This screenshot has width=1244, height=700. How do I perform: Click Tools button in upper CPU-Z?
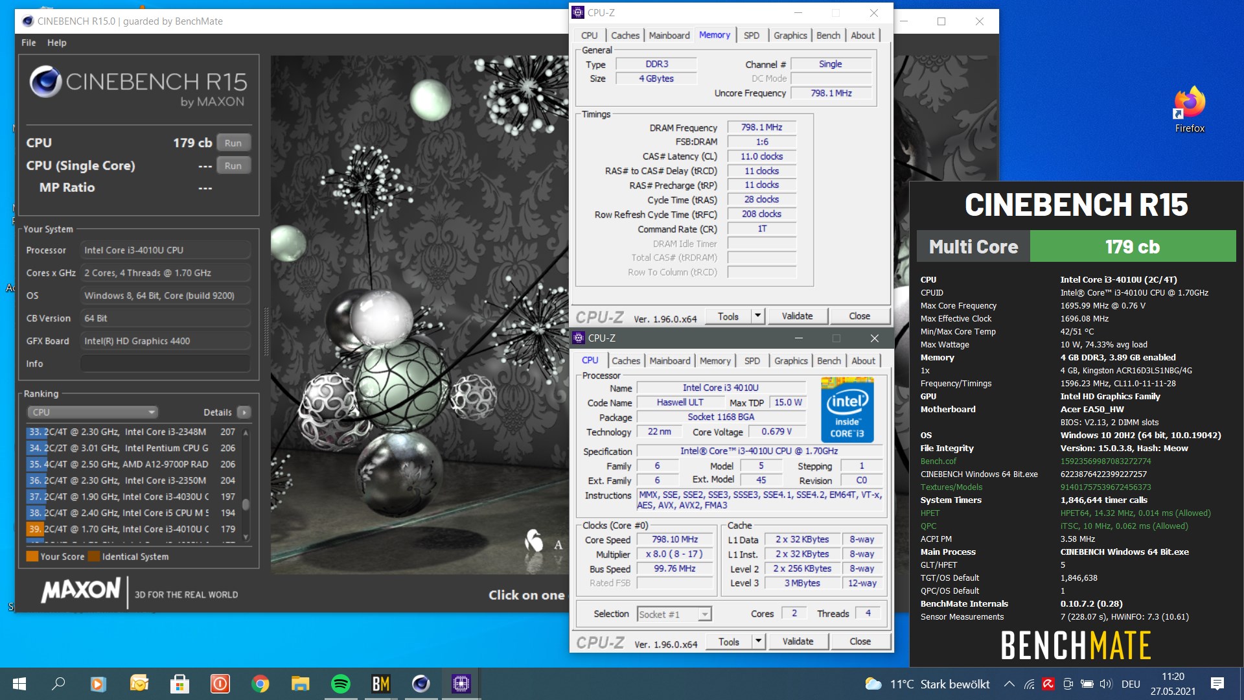(x=728, y=316)
